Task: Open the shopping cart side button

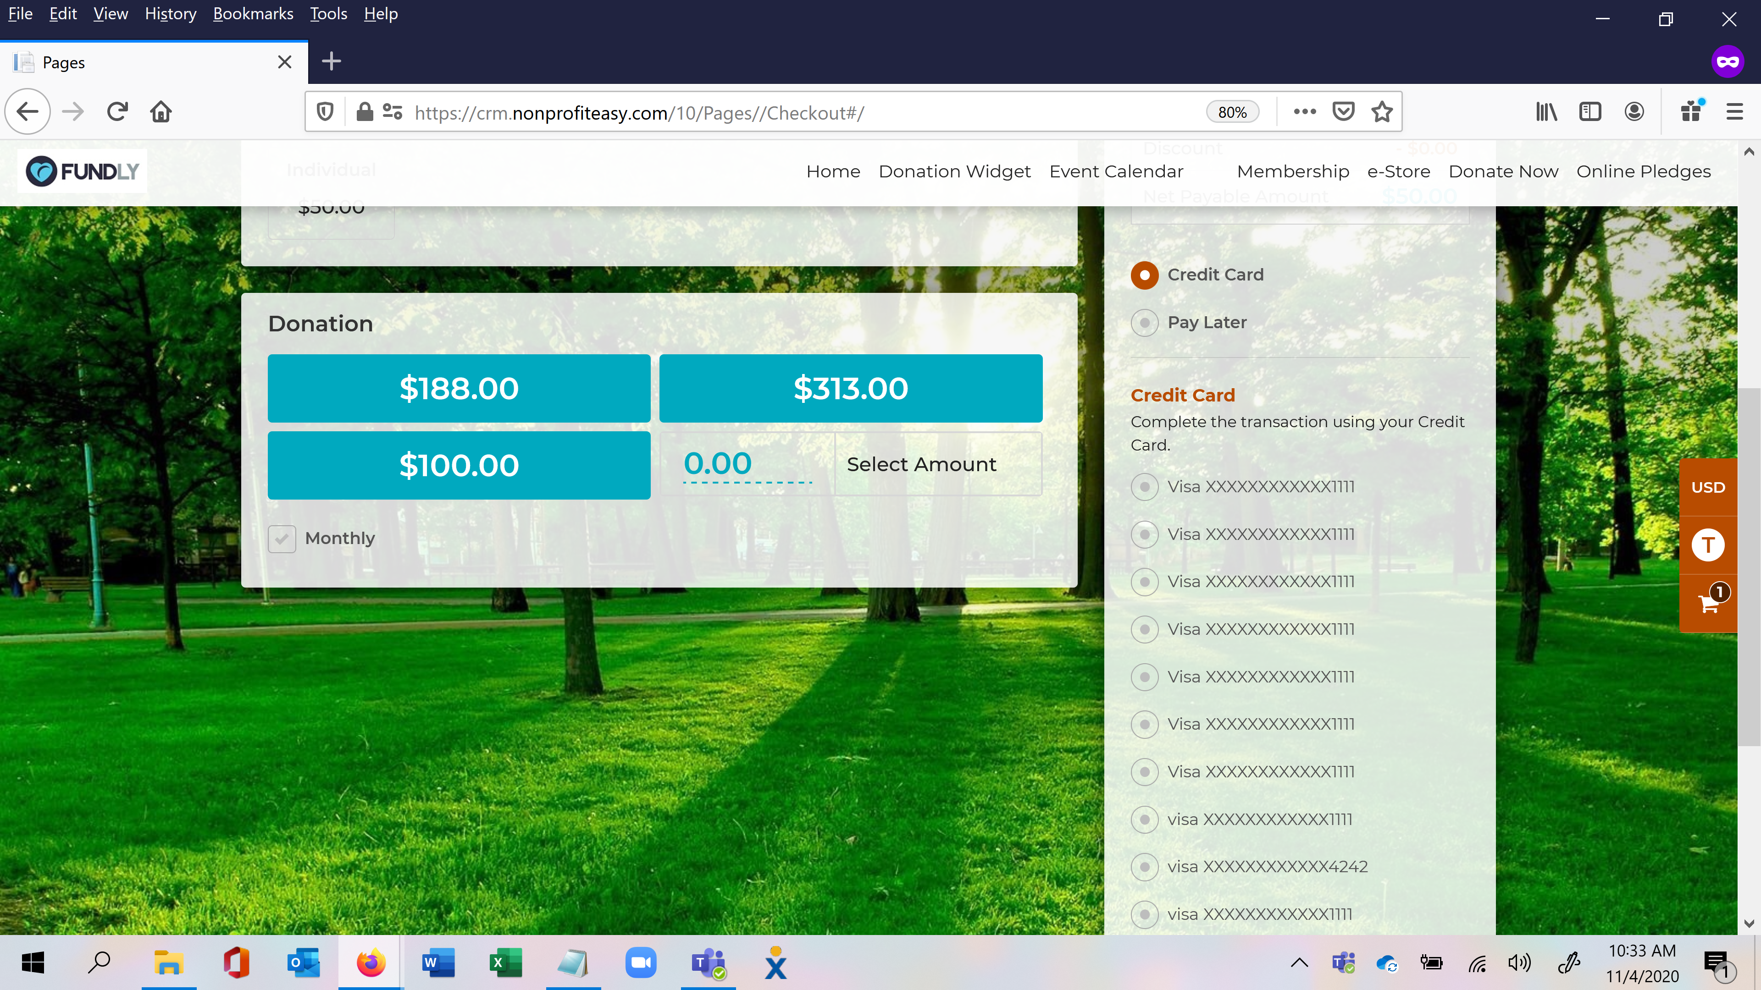Action: pyautogui.click(x=1708, y=603)
